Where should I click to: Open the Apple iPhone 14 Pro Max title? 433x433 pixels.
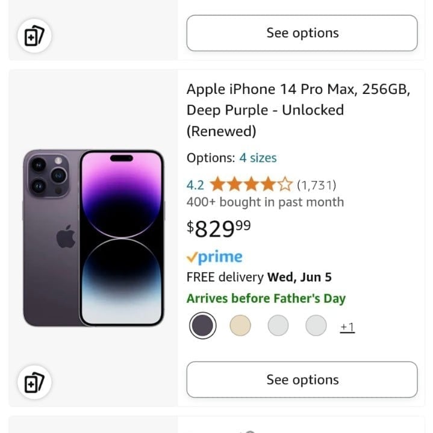298,110
